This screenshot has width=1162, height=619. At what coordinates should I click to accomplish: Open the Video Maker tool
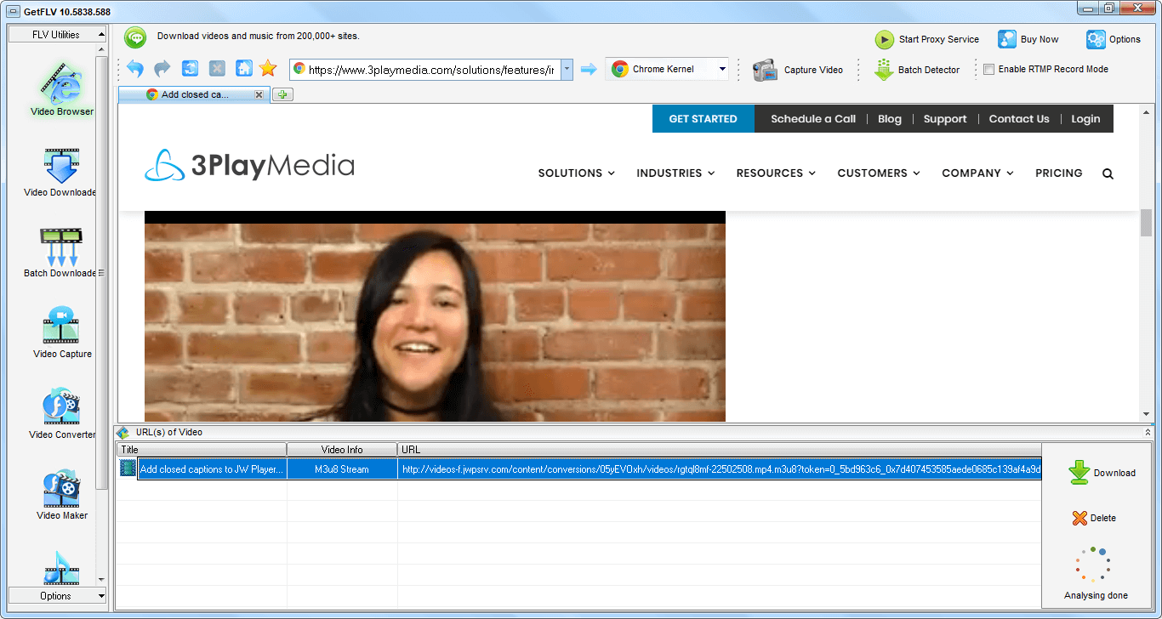[x=61, y=495]
